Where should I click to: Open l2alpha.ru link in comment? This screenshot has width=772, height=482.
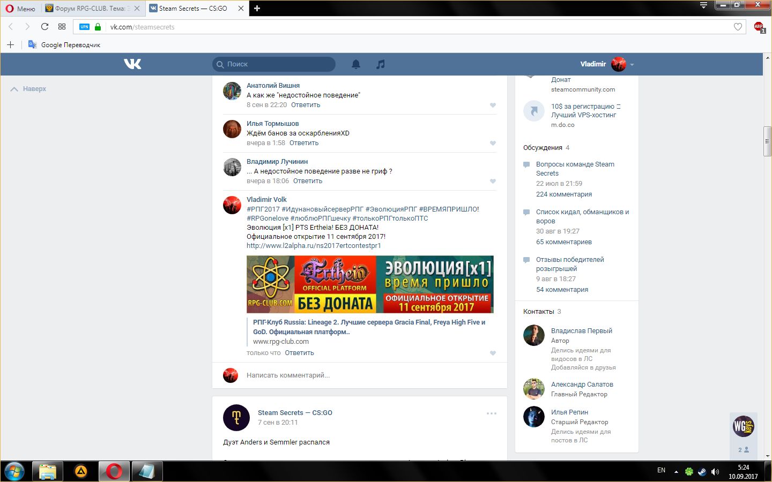pyautogui.click(x=314, y=246)
